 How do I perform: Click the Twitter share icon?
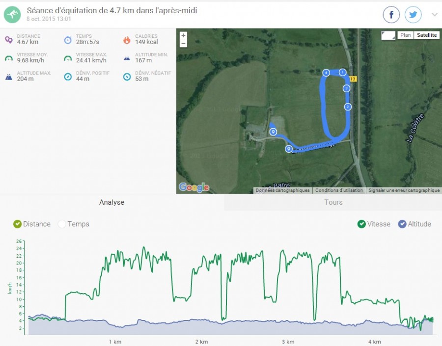[413, 15]
